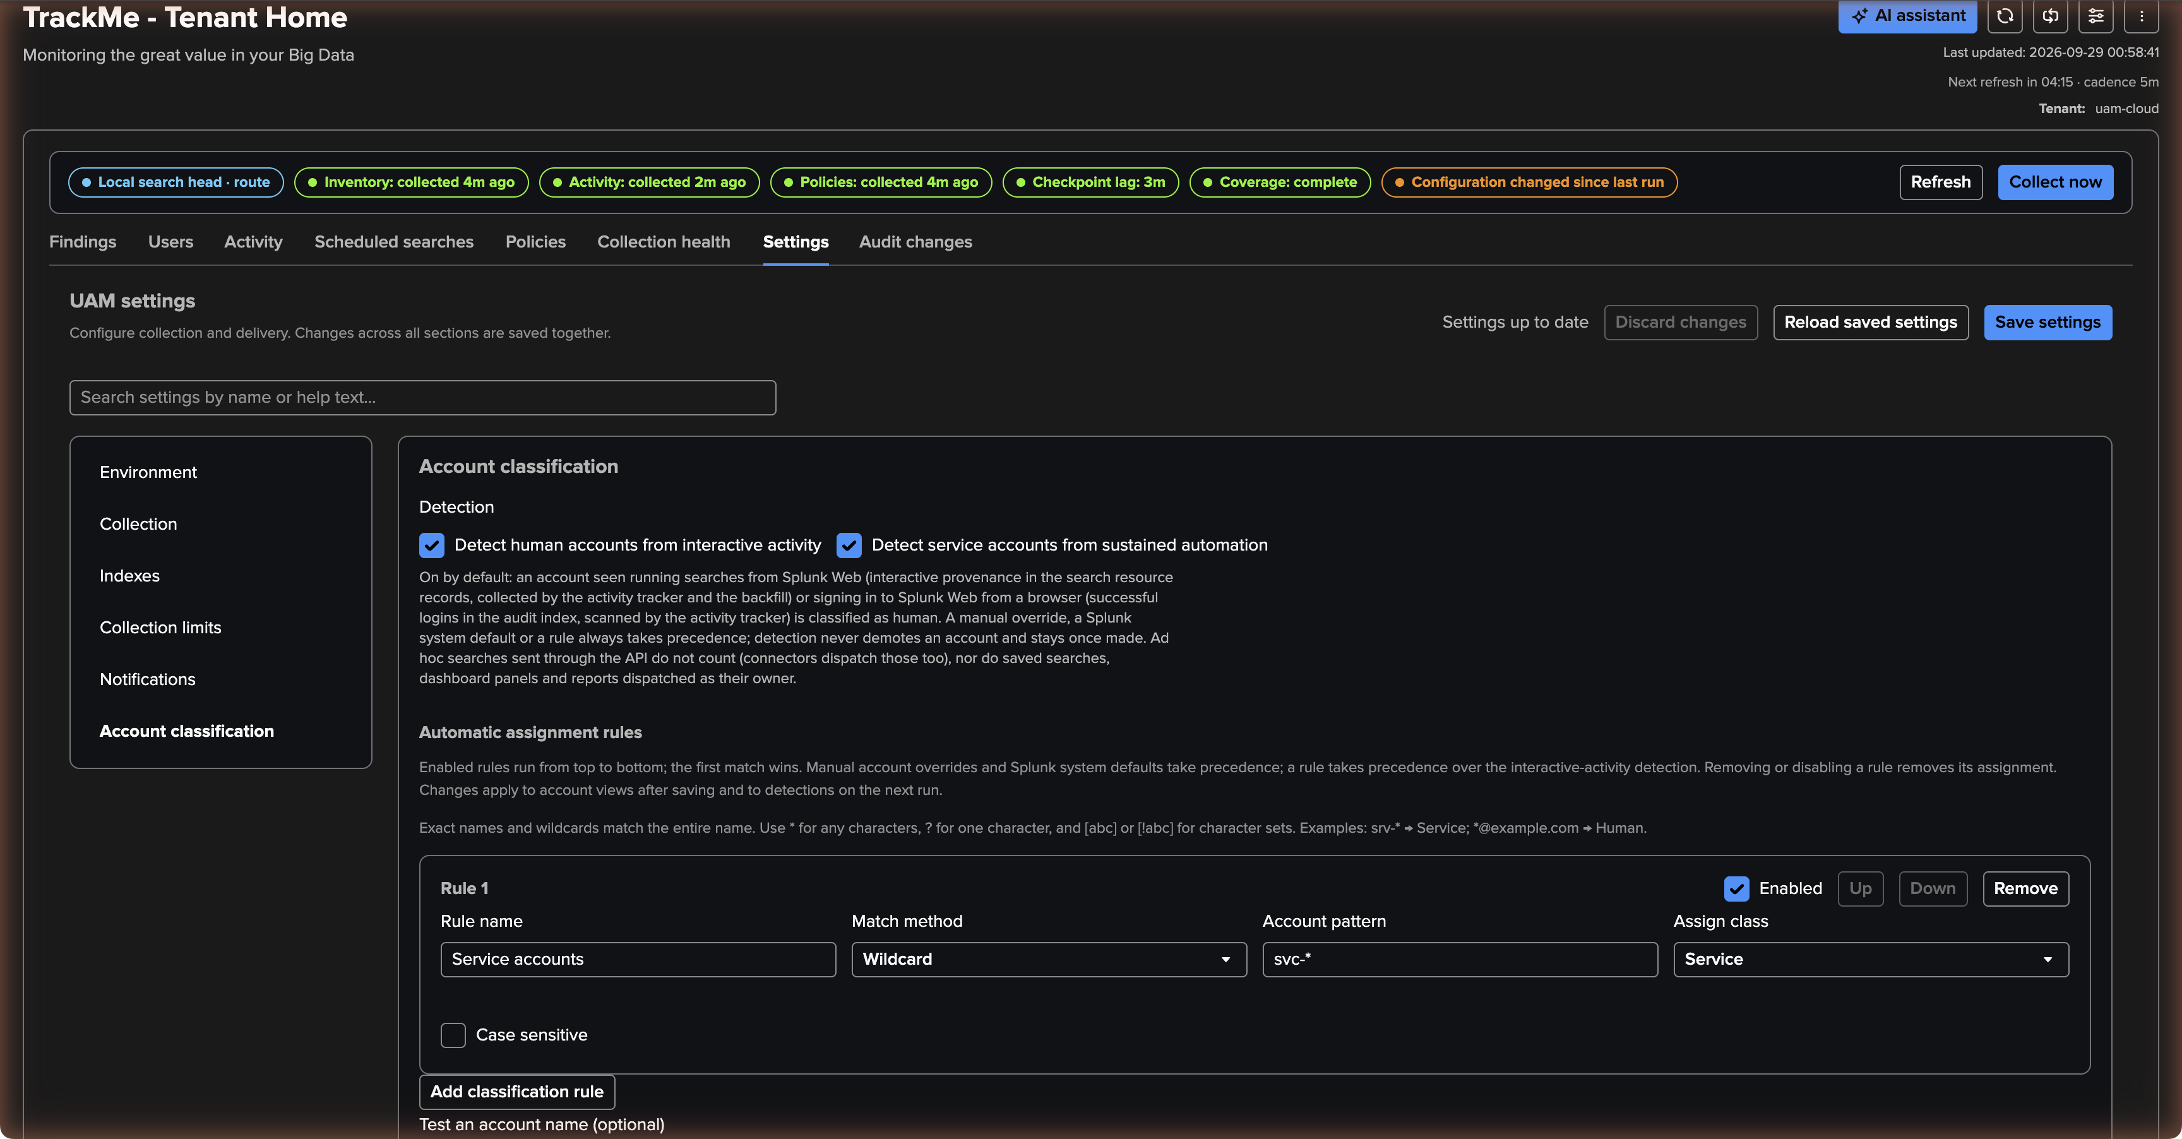Click the Save settings button

click(2048, 323)
